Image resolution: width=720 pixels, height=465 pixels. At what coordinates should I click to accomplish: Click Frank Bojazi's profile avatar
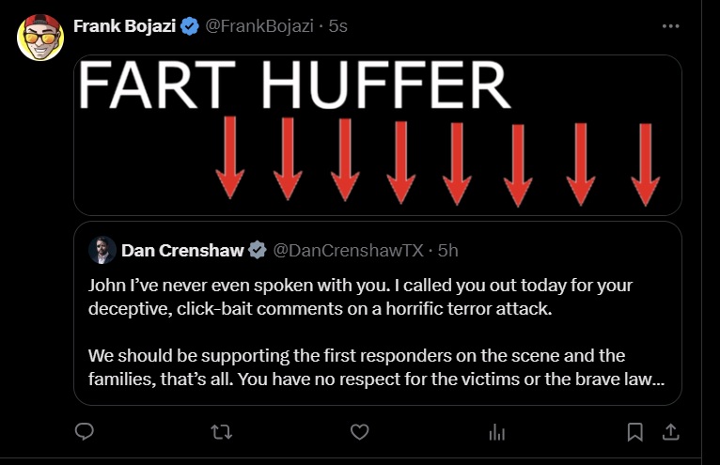click(40, 39)
